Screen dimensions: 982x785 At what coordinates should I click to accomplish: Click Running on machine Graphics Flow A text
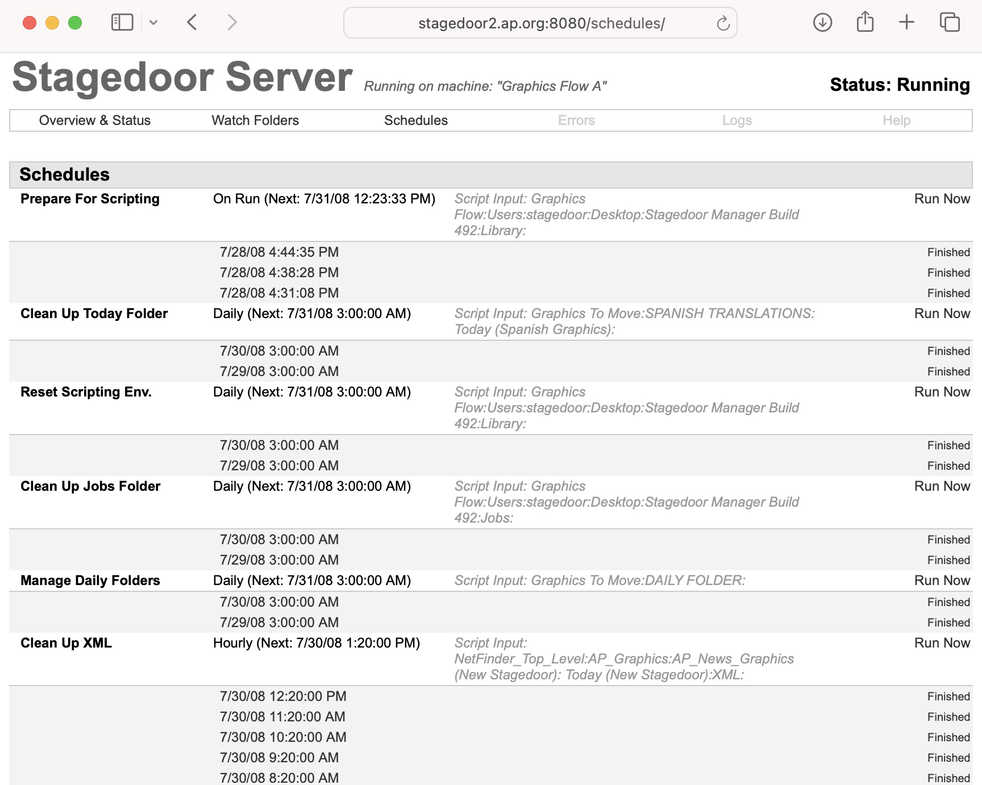485,86
